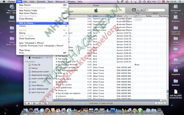Viewport: 184px width, 115px height.
Task: Click the vertical scrollbar thumb in song list
Action: pos(168,91)
